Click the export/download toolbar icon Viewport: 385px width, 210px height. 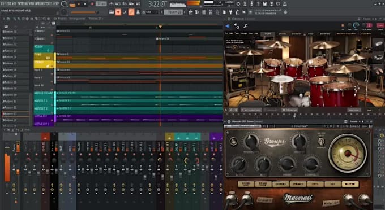tap(285, 4)
